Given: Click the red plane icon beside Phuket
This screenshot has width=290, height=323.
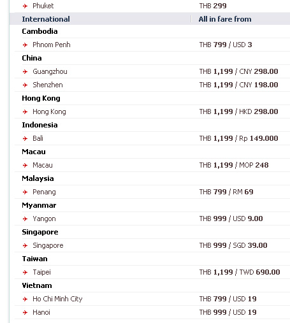Looking at the screenshot, I should coord(25,6).
